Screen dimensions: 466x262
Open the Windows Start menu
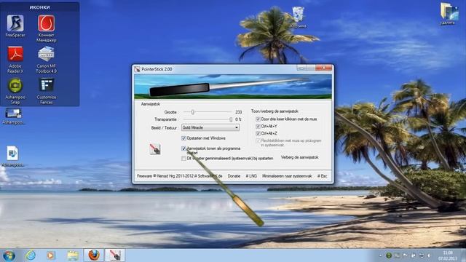tap(9, 255)
